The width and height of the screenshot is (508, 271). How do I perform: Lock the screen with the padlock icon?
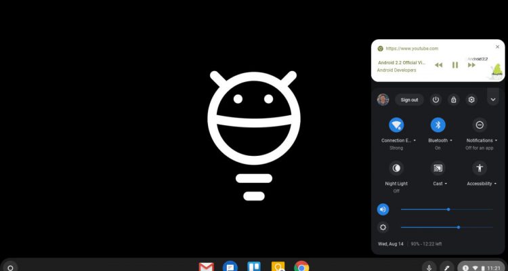coord(454,100)
